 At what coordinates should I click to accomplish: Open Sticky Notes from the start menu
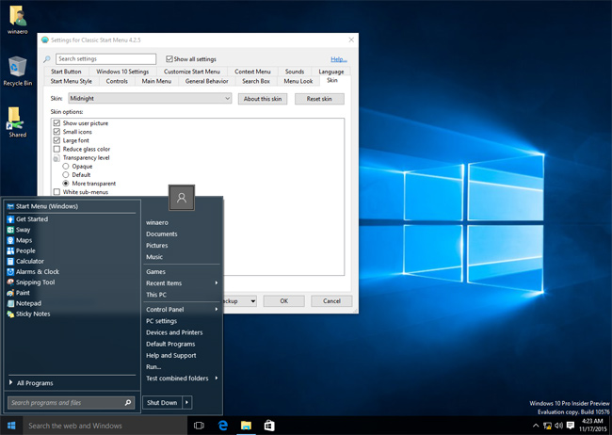34,314
